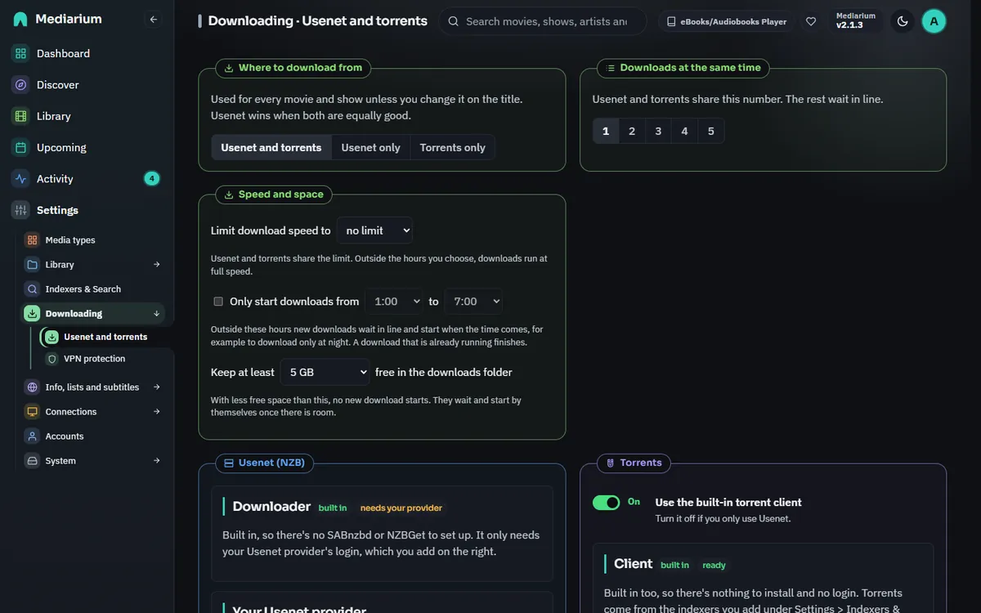
Task: Set simultaneous downloads to 1
Action: (x=606, y=131)
